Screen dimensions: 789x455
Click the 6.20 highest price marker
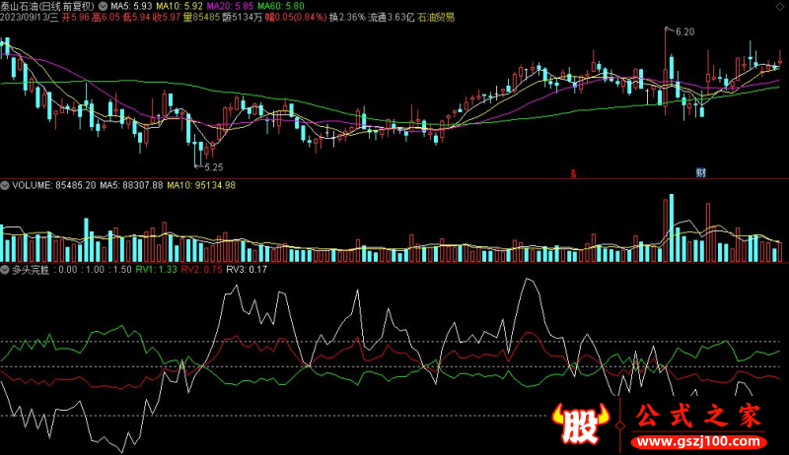pos(684,32)
